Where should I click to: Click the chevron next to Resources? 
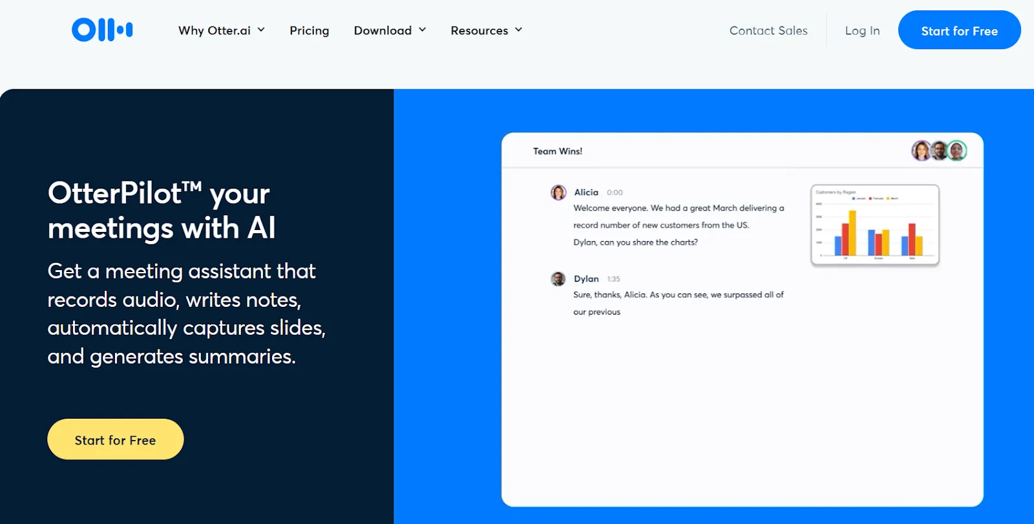point(518,30)
